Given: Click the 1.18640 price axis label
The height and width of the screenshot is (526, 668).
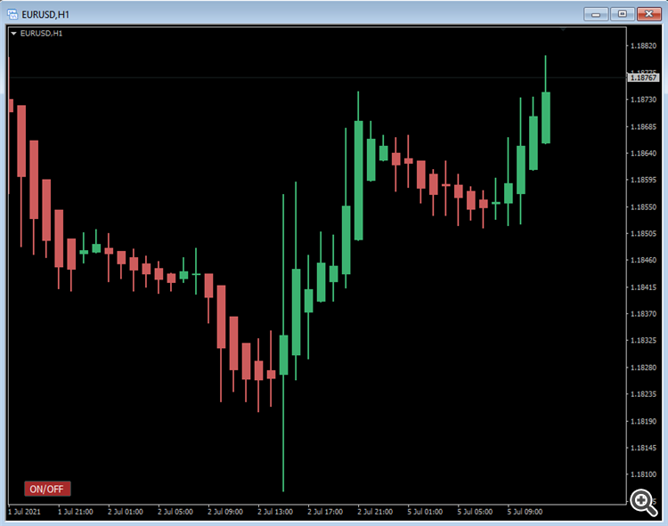Looking at the screenshot, I should [643, 153].
